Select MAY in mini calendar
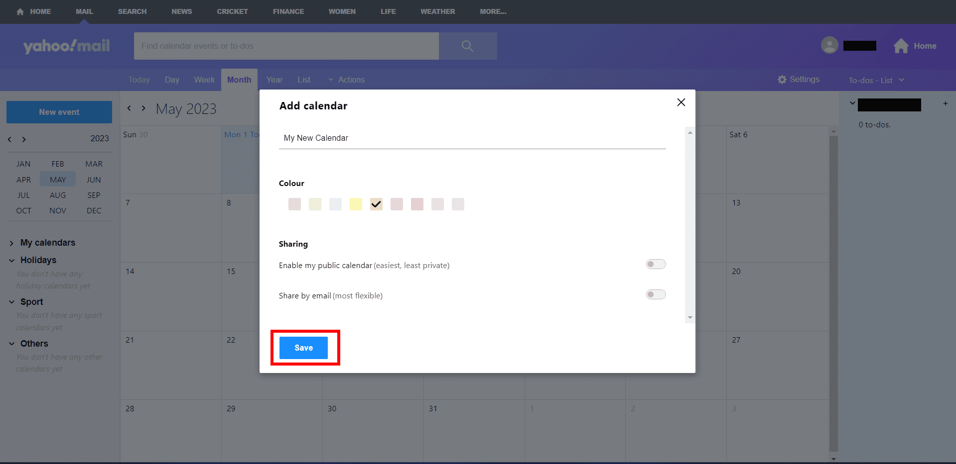The image size is (956, 464). click(58, 180)
